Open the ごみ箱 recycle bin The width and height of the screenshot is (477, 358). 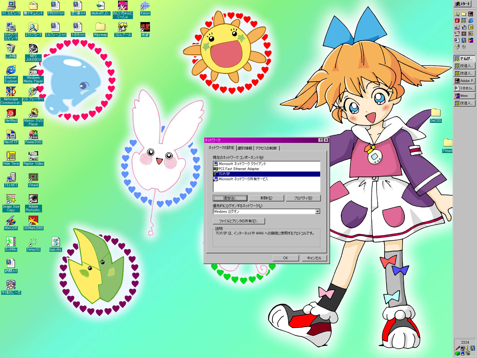pyautogui.click(x=11, y=49)
